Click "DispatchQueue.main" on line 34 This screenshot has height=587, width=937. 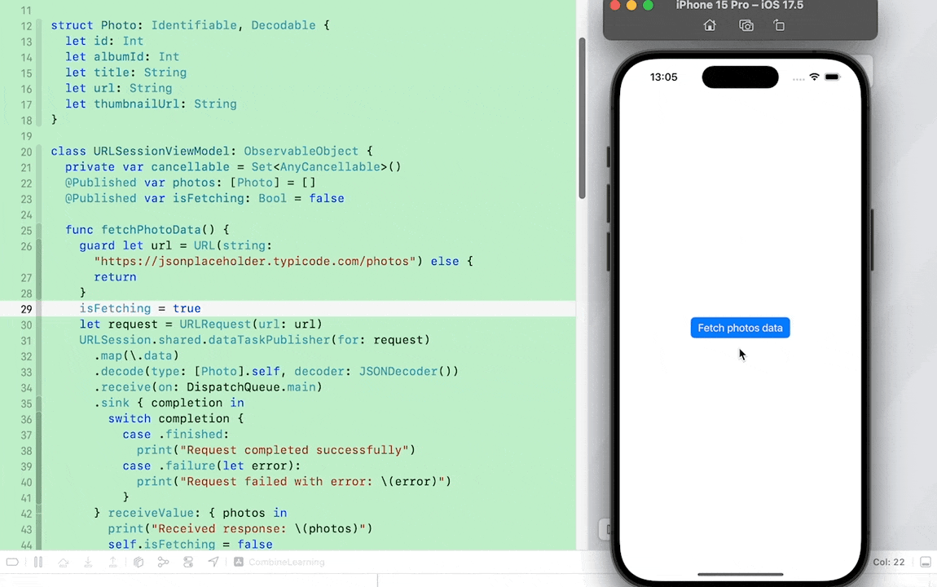(251, 386)
